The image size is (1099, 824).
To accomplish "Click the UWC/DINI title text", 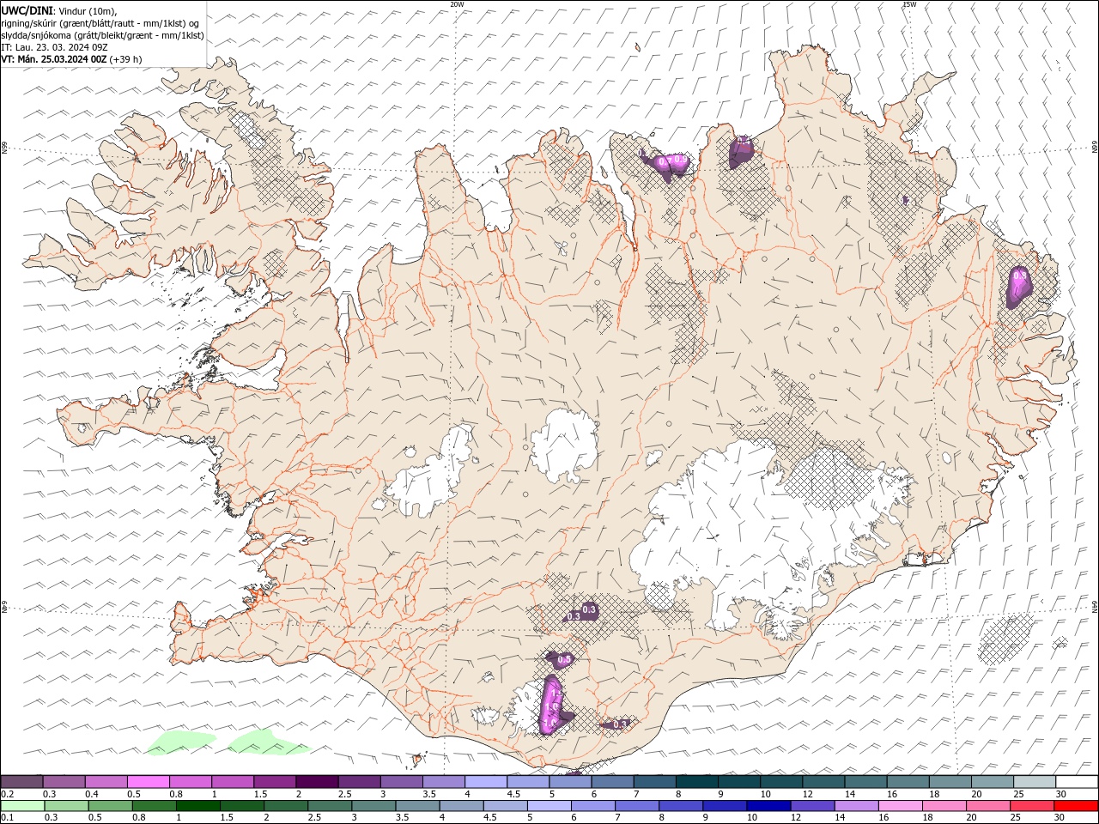I will click(x=26, y=10).
